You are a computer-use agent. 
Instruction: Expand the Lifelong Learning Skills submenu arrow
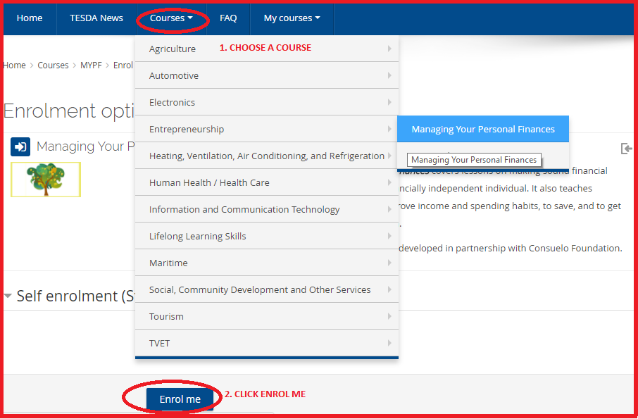pos(389,237)
